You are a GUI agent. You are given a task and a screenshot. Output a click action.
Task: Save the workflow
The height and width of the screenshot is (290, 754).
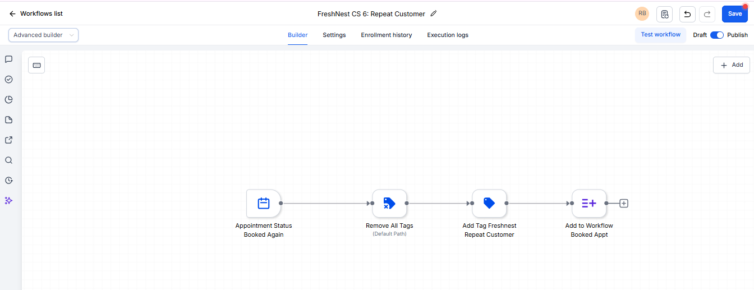coord(734,14)
